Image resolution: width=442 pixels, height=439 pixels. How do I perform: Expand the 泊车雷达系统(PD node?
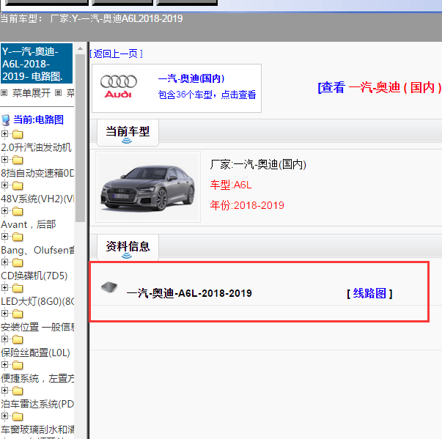(x=4, y=390)
